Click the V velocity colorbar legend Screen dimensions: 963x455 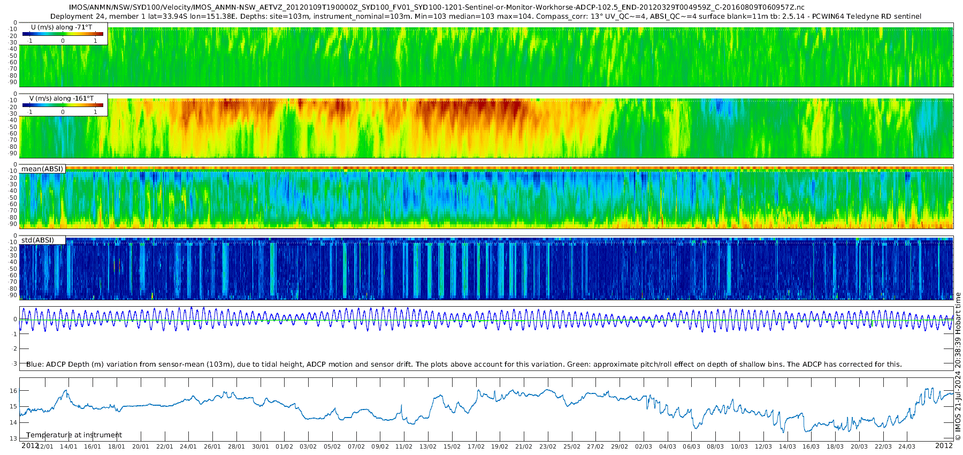click(x=64, y=105)
